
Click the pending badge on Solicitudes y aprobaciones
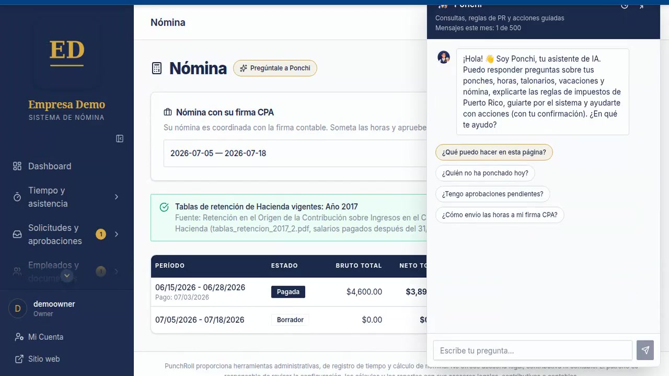coord(101,234)
